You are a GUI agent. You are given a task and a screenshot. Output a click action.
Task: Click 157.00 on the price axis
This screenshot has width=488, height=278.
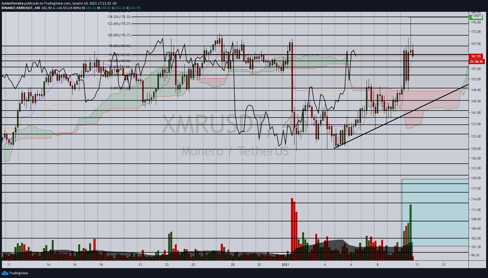476,69
